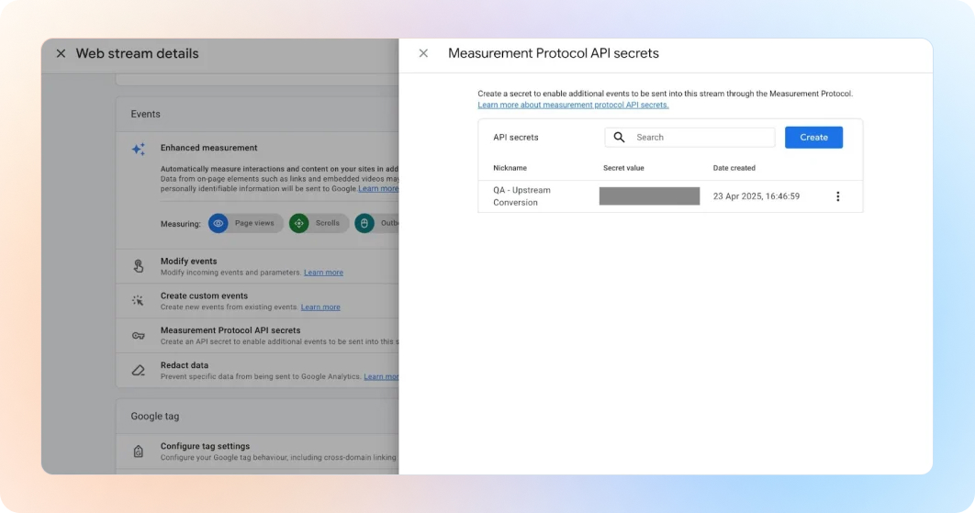Click the Modify events hand icon
This screenshot has height=513, width=975.
[x=138, y=266]
